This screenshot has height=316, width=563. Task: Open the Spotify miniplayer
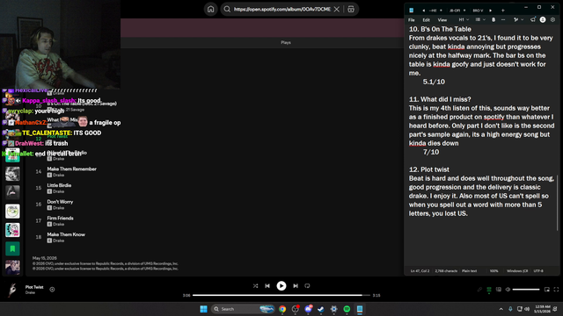(x=547, y=289)
